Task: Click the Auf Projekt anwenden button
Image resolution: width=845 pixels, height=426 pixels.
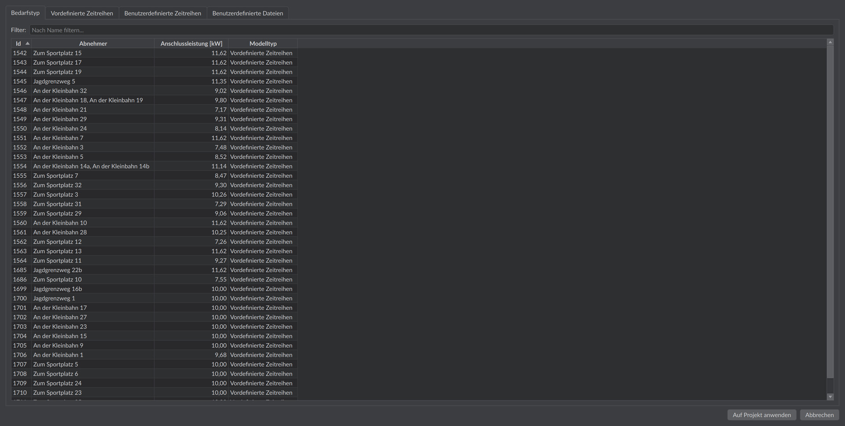Action: click(x=761, y=415)
